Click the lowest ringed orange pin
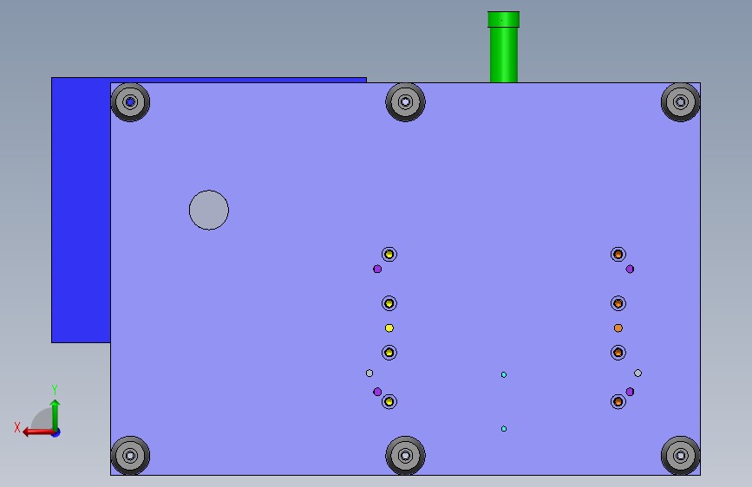This screenshot has width=752, height=487. point(618,402)
